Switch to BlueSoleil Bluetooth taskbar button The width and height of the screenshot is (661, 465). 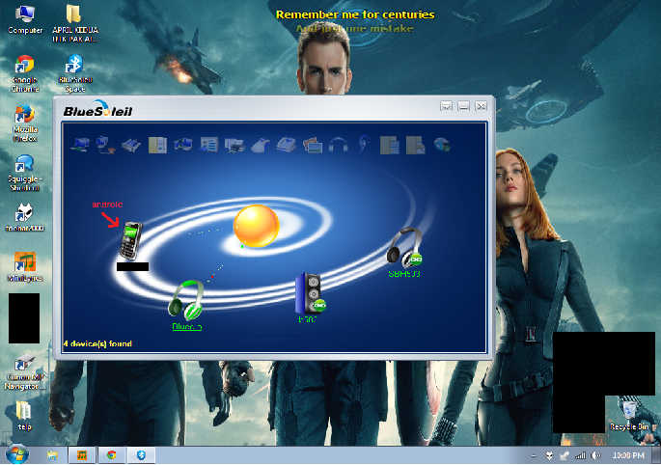coord(141,455)
